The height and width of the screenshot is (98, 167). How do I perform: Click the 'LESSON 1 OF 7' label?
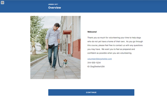pyautogui.click(x=53, y=4)
